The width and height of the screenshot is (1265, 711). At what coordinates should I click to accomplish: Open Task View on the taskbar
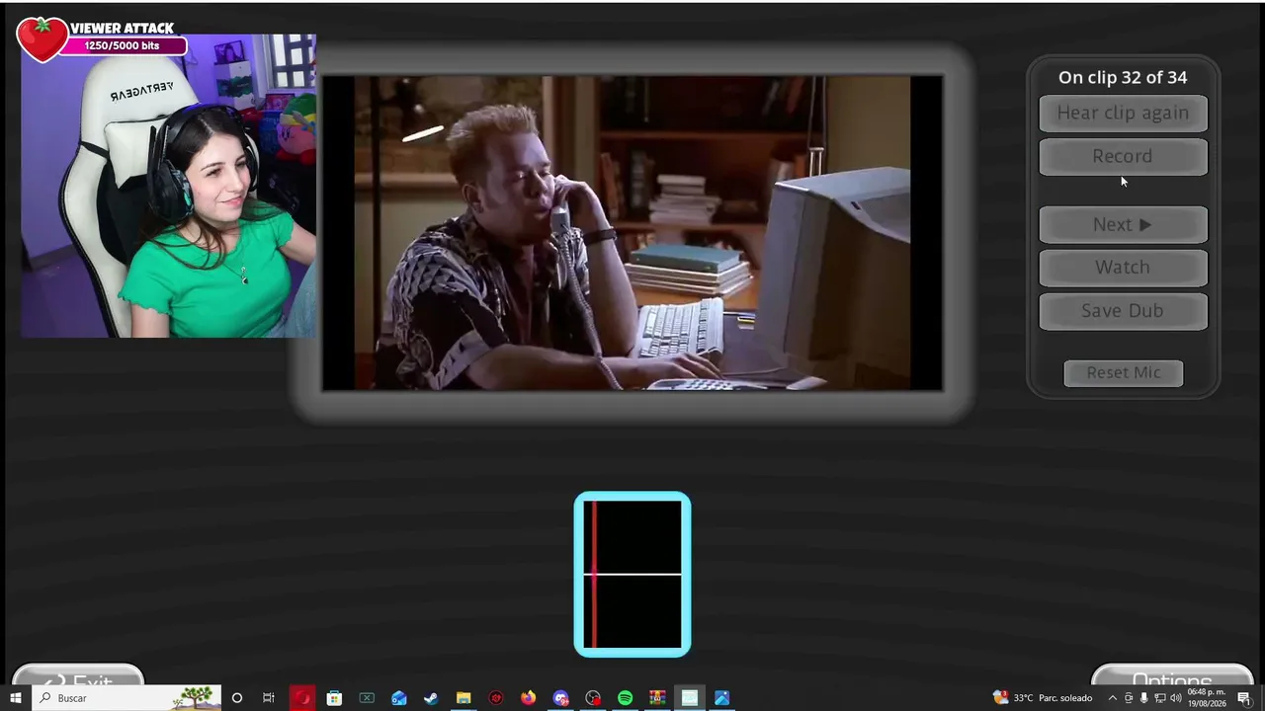[x=269, y=698]
